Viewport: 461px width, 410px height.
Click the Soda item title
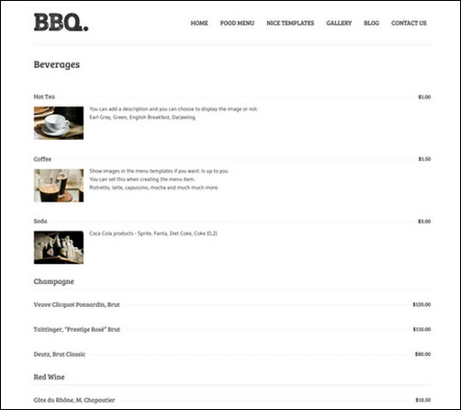click(40, 221)
